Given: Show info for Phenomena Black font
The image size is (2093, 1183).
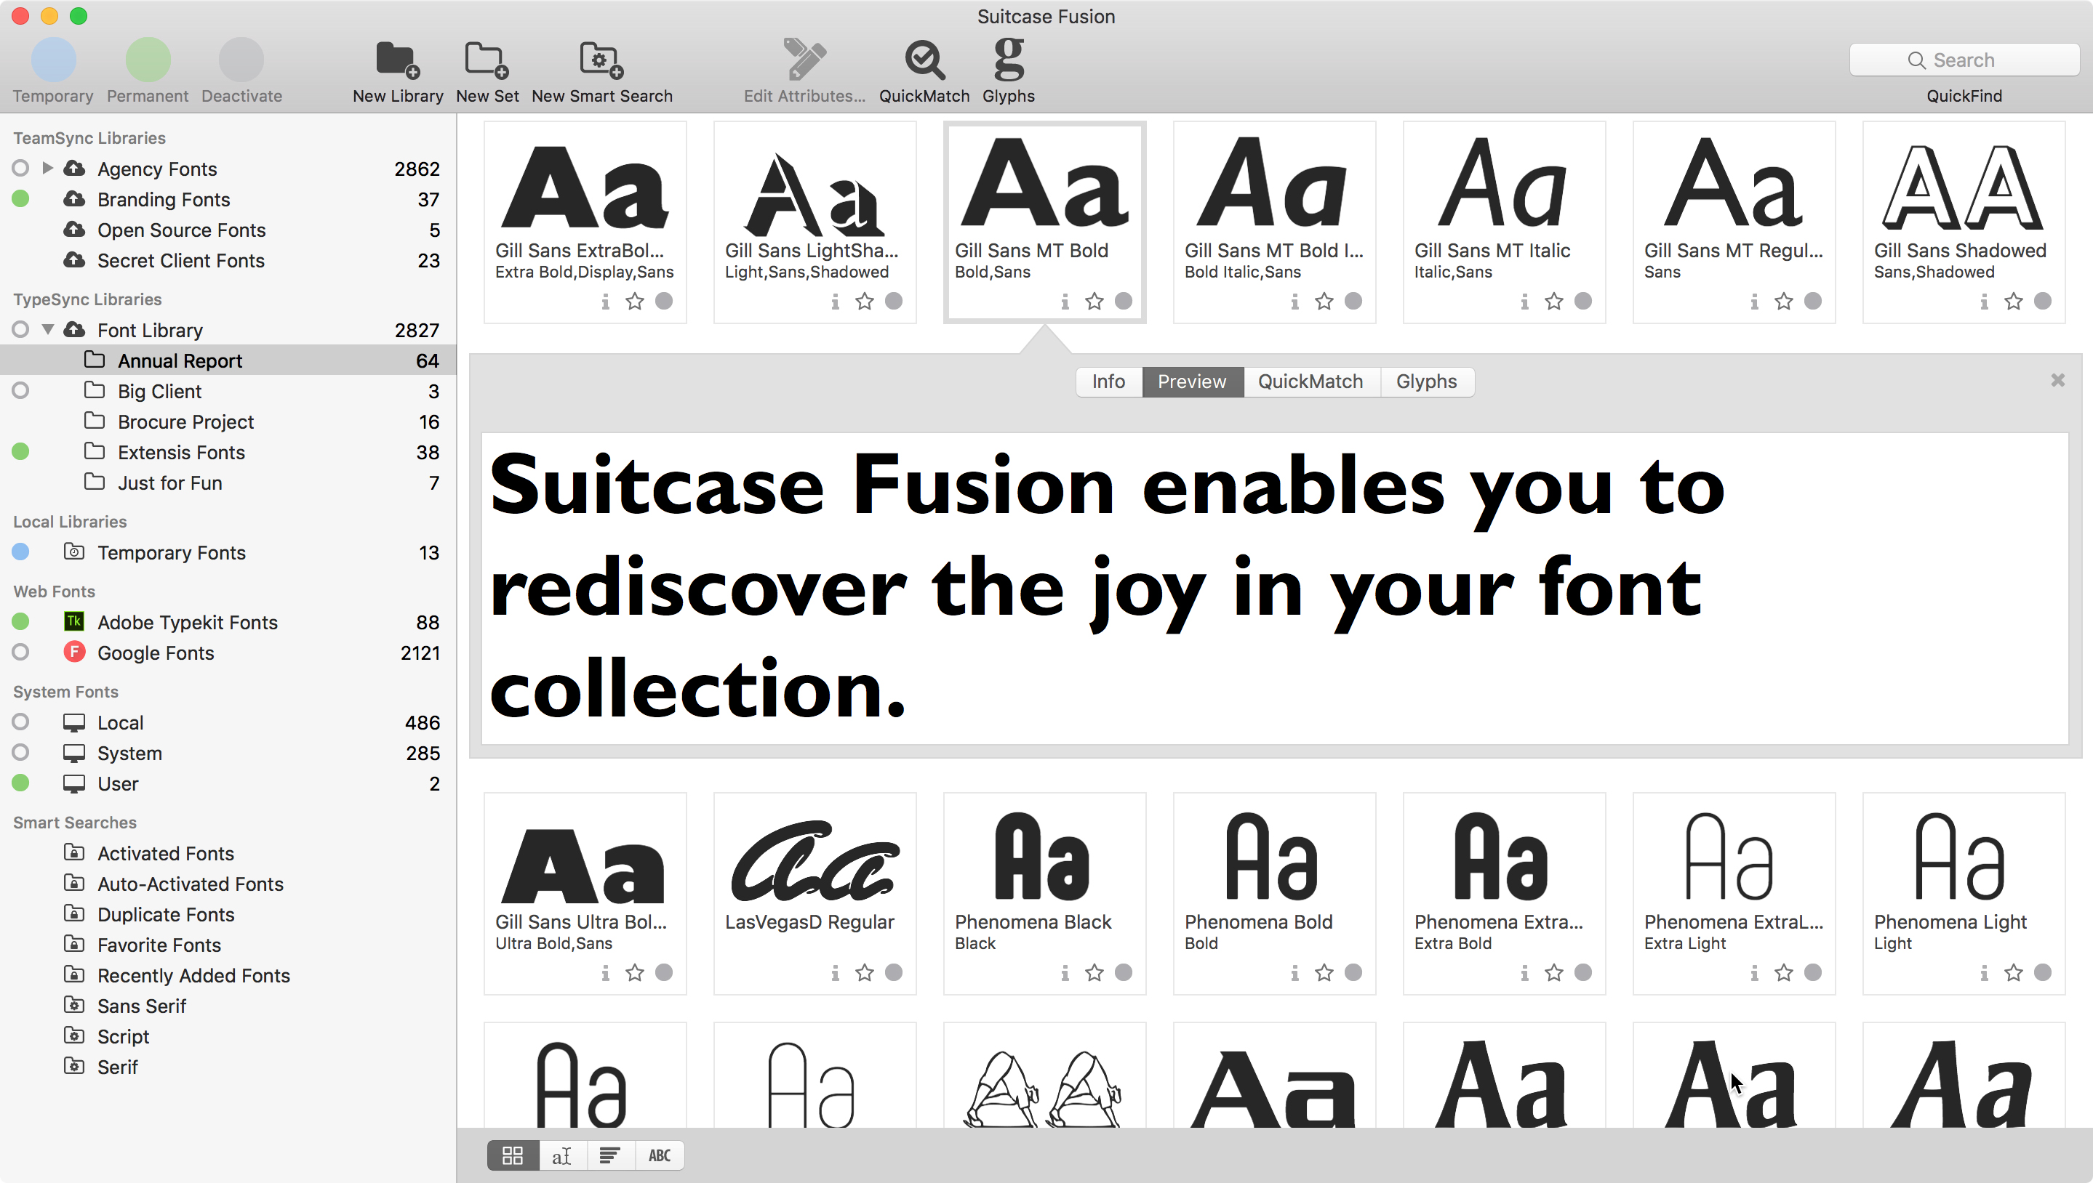Looking at the screenshot, I should coord(1065,972).
